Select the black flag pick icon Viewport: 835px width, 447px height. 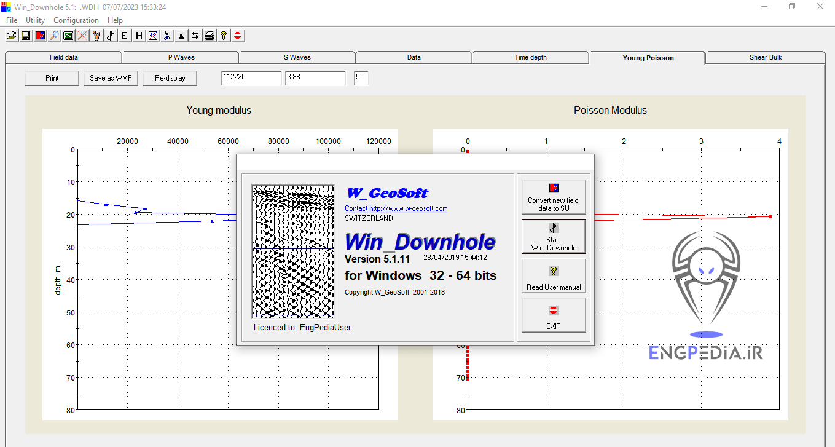(x=110, y=35)
